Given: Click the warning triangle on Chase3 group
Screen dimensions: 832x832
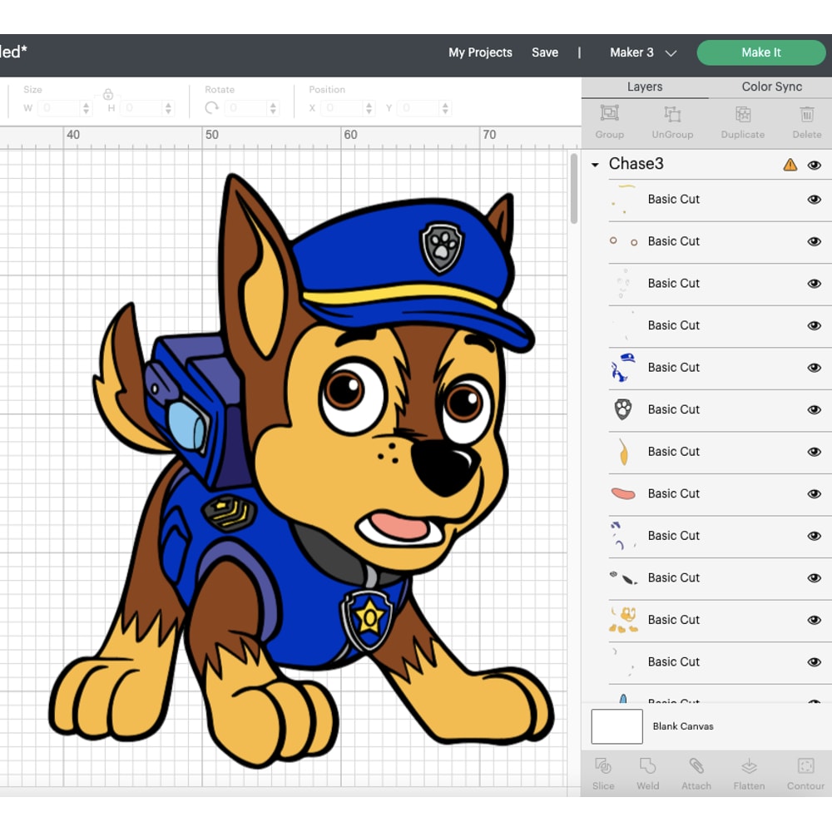Looking at the screenshot, I should (789, 165).
